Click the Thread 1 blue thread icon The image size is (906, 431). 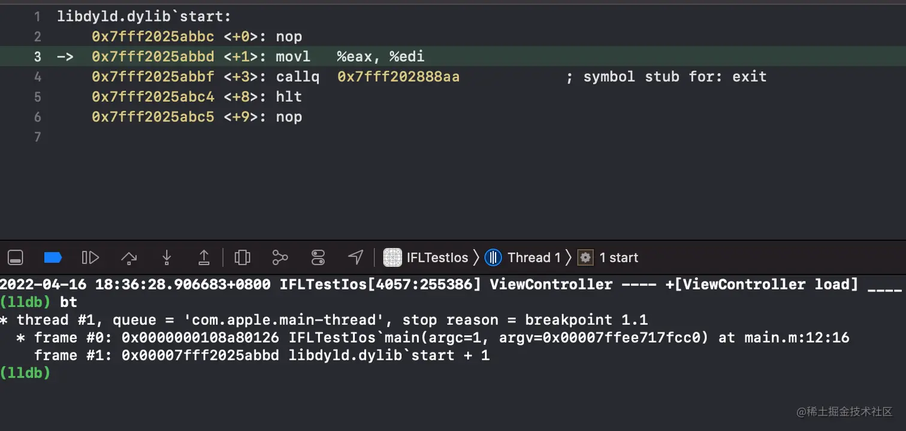(x=493, y=258)
